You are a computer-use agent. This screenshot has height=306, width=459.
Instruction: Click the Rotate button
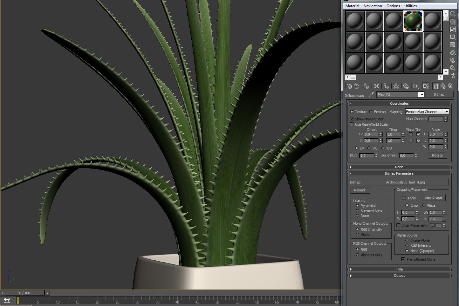(x=437, y=155)
